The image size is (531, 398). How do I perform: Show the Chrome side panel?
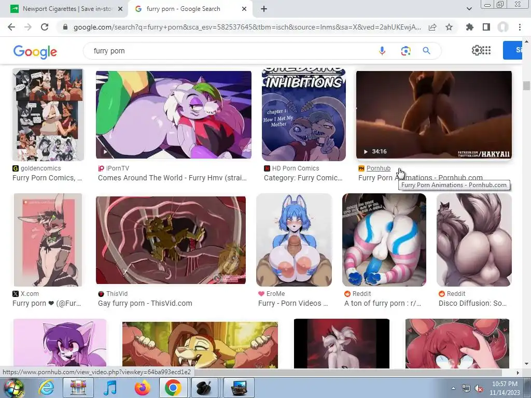[x=486, y=27]
